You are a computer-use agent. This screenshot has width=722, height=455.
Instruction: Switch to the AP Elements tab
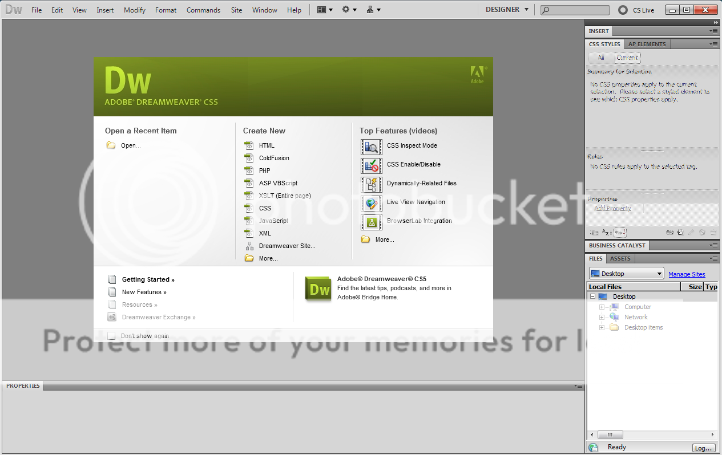coord(647,44)
